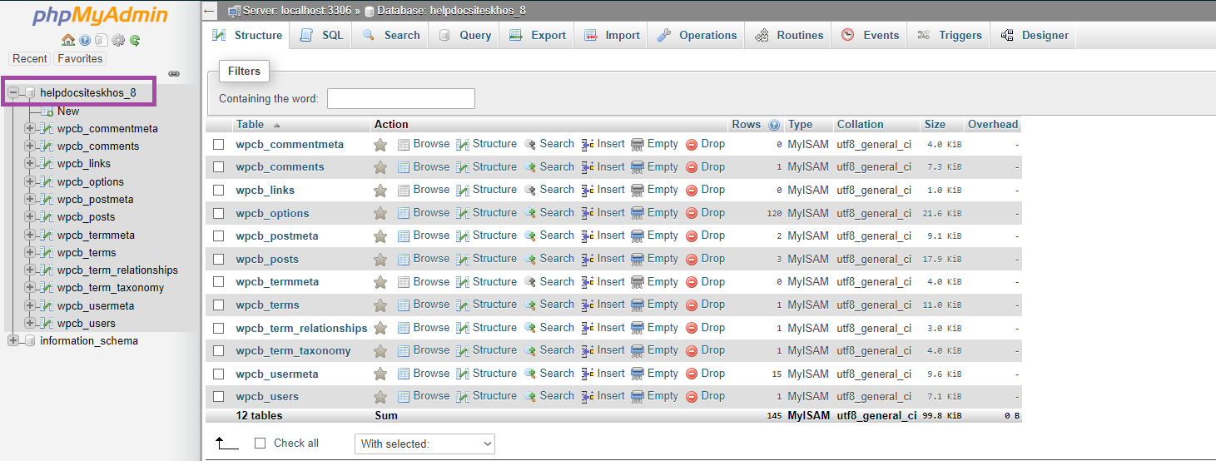Screen dimensions: 1216x461
Task: Tick checkbox for wpcb_comments row
Action: click(219, 167)
